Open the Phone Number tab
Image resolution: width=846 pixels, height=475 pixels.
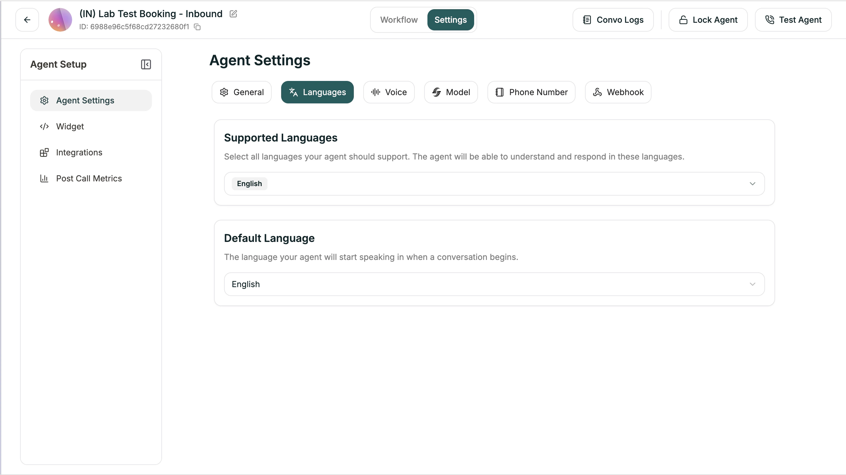point(531,92)
